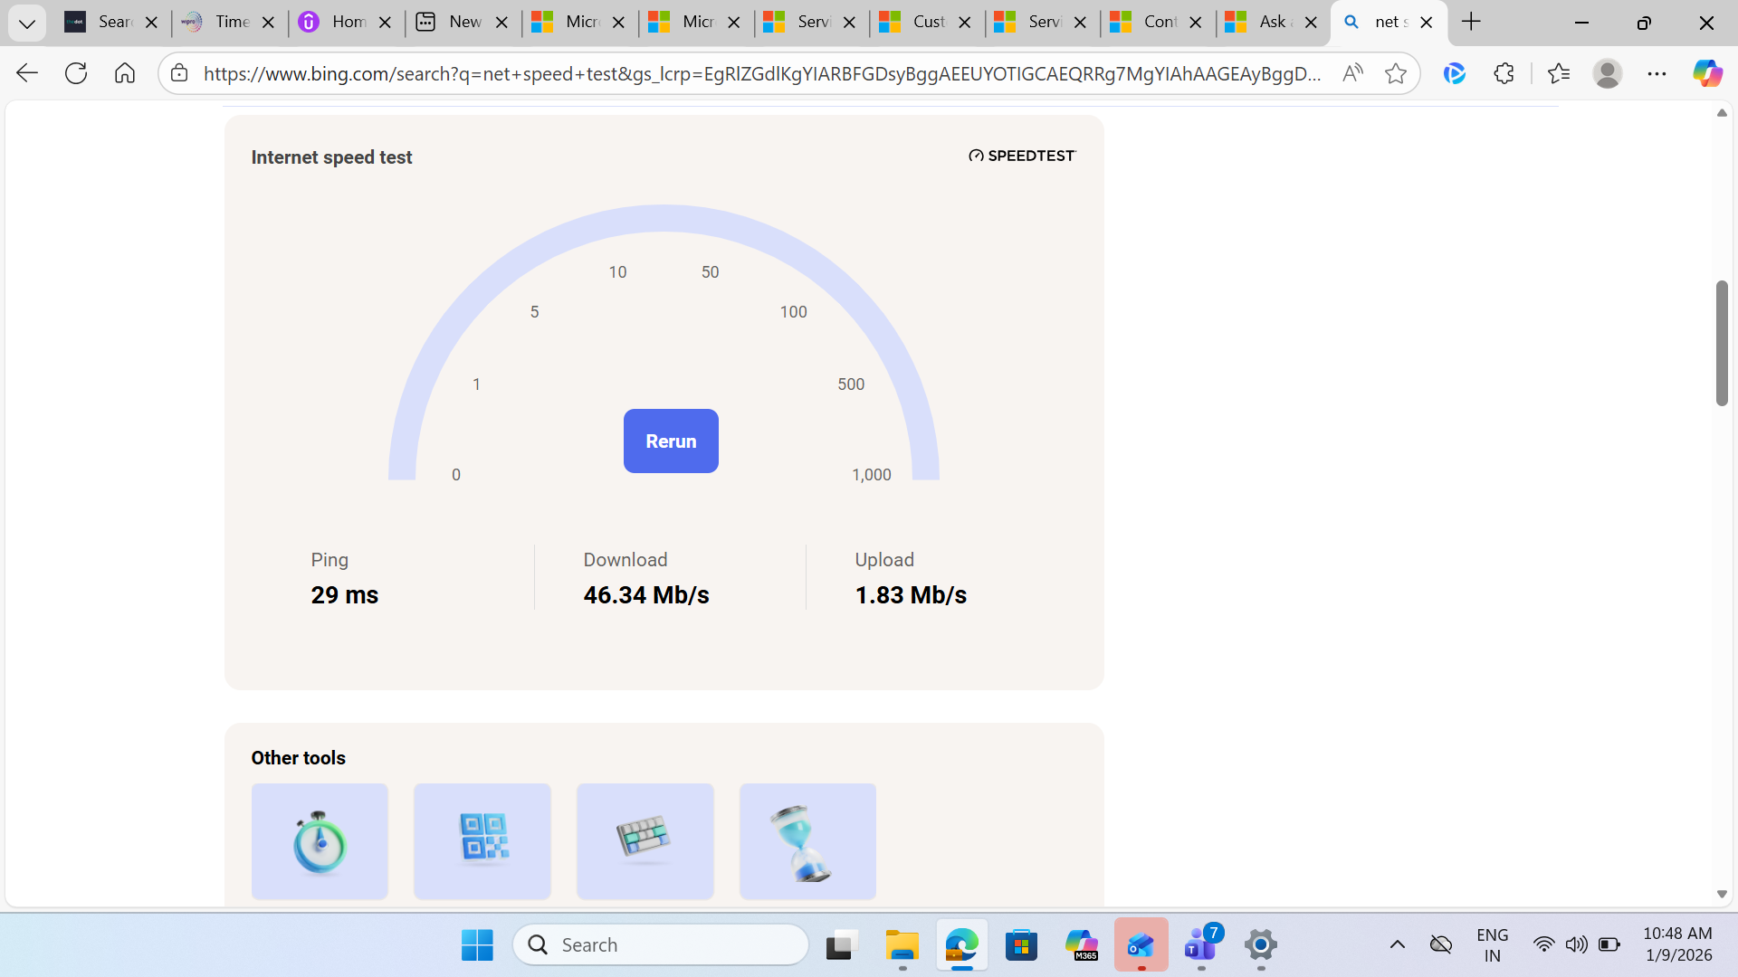
Task: Open the typing test keyboard tool
Action: click(645, 840)
